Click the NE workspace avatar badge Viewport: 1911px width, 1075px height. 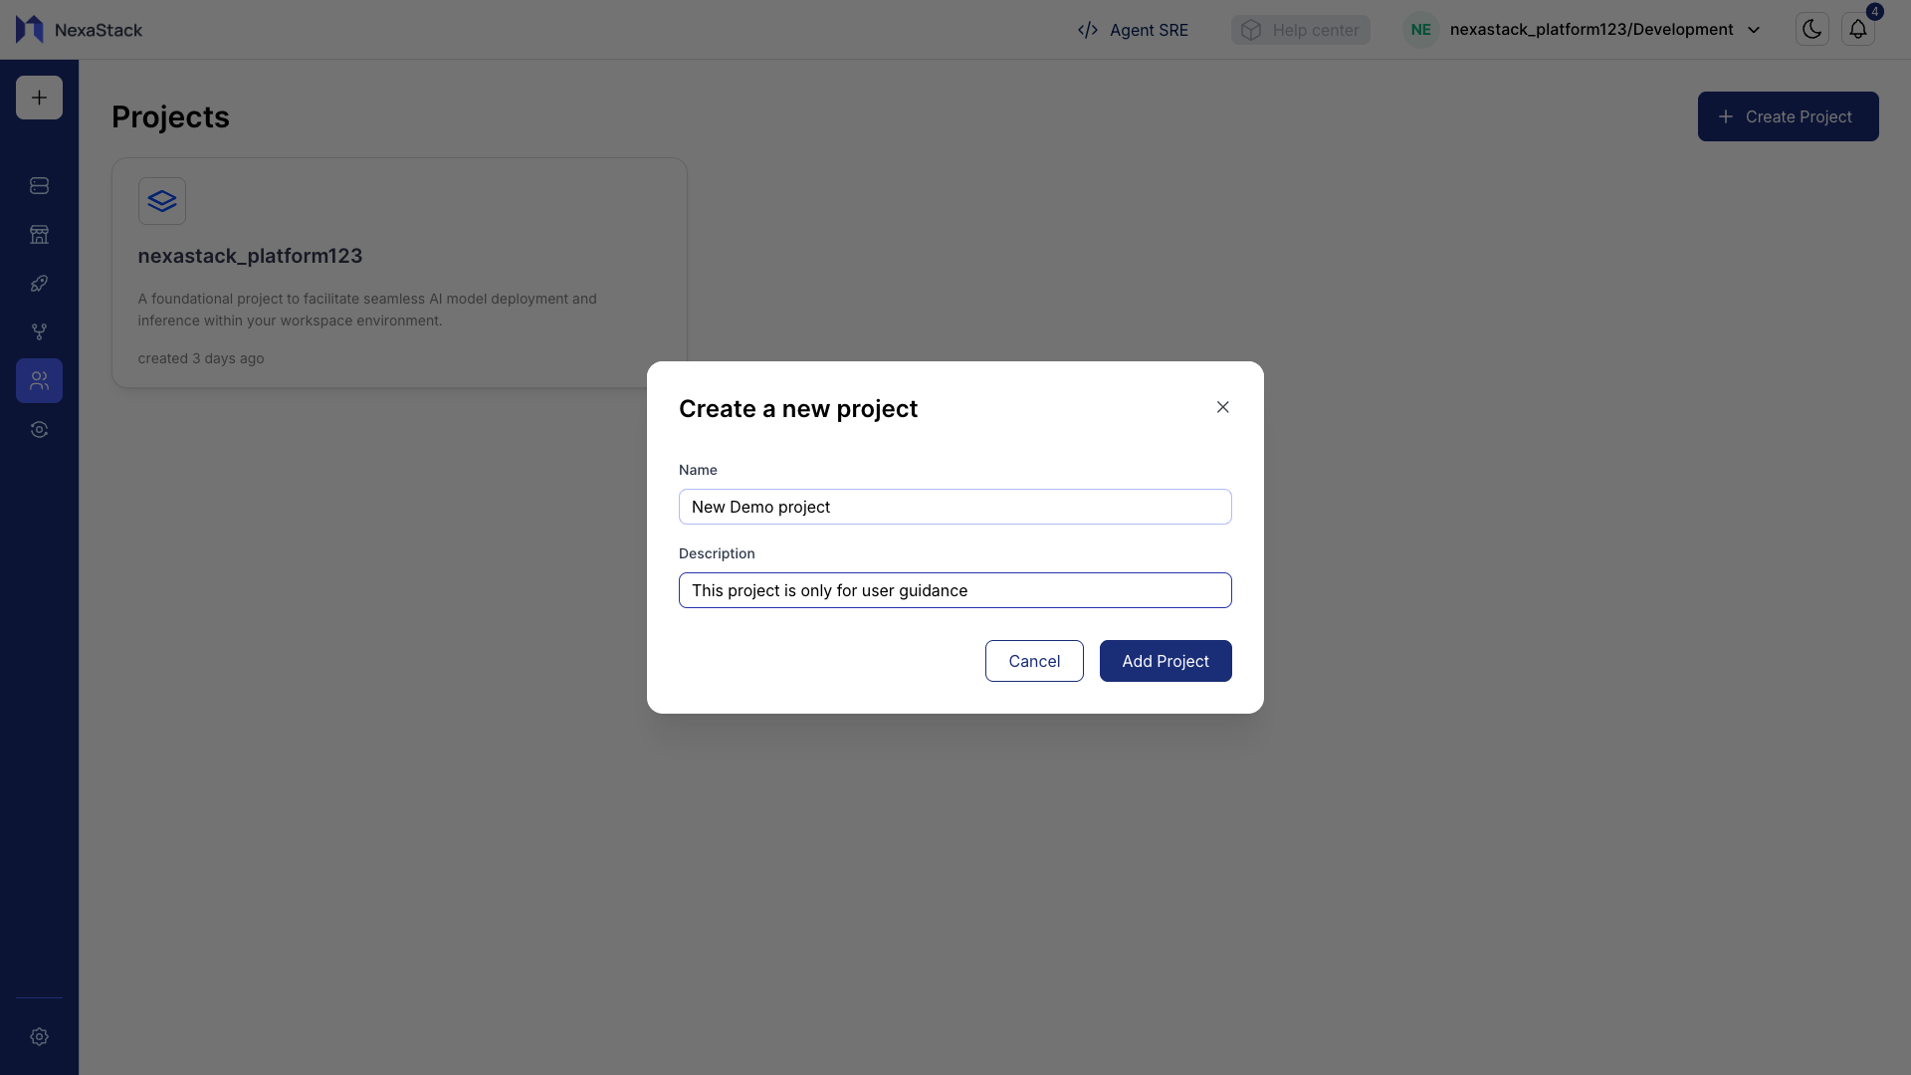[x=1420, y=29]
